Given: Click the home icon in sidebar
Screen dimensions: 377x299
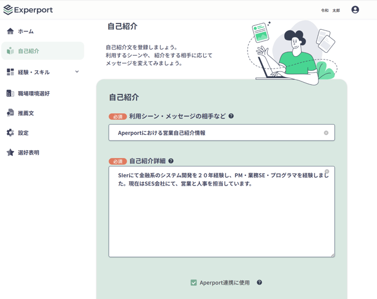Looking at the screenshot, I should (10, 31).
